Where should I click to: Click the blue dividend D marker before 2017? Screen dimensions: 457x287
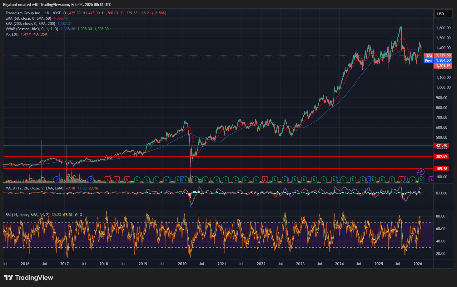57,179
